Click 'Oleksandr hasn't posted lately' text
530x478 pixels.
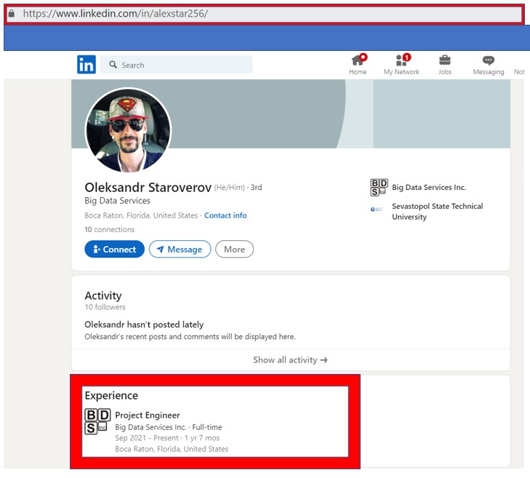144,324
